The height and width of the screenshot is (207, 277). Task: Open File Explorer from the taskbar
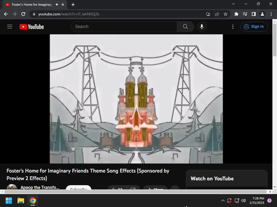21,201
